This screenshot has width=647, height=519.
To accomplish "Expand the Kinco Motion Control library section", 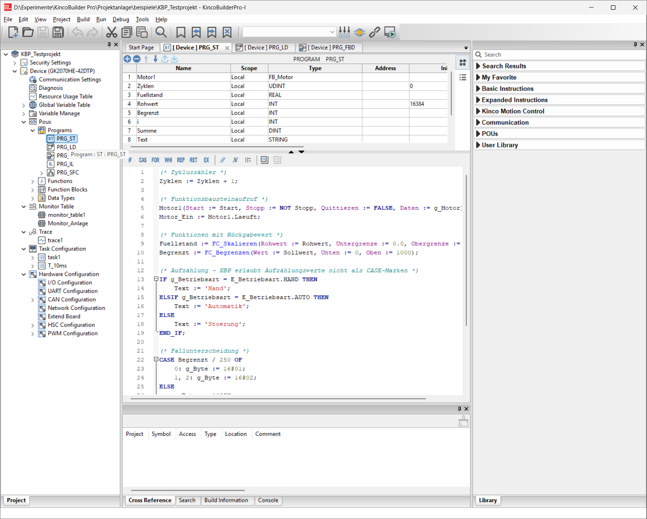I will click(x=560, y=111).
